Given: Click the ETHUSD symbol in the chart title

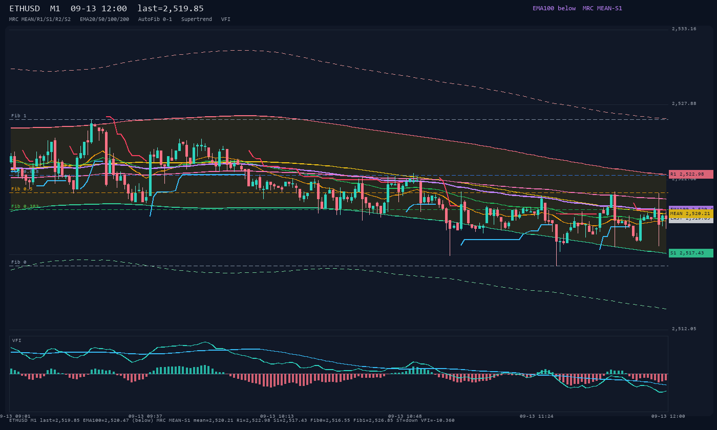Looking at the screenshot, I should (x=25, y=9).
